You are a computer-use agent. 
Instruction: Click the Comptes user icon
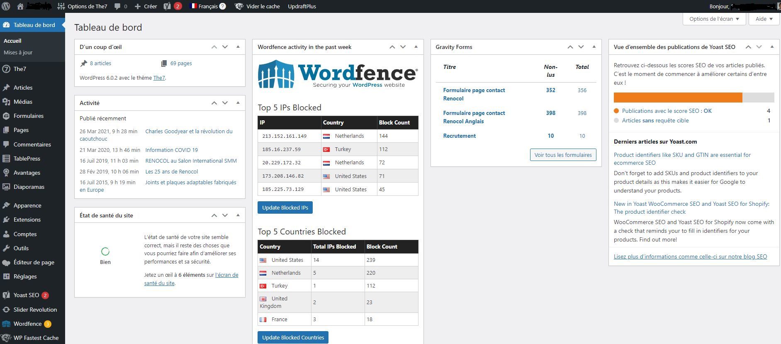pyautogui.click(x=6, y=234)
